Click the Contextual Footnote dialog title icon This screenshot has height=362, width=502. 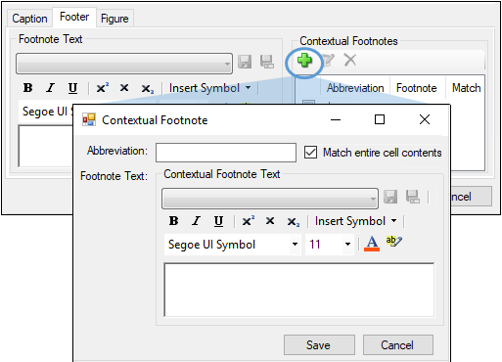click(89, 119)
